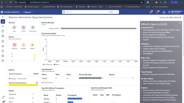This screenshot has width=184, height=103.
Task: Sort Top Networks by Name column header
Action: (44, 75)
